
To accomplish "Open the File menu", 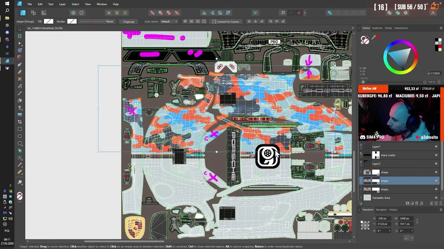I will coord(29,4).
